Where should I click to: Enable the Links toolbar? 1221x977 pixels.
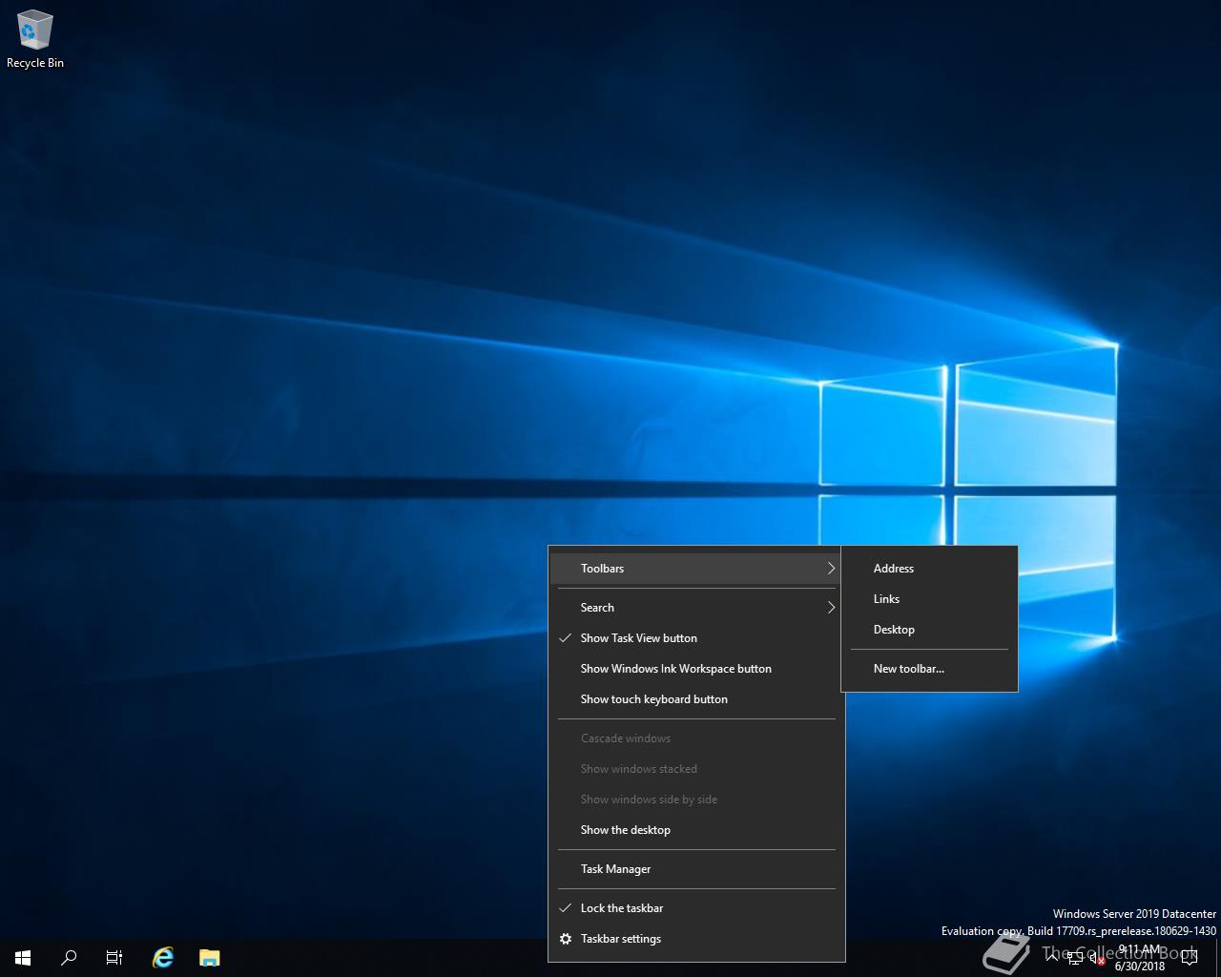[929, 599]
